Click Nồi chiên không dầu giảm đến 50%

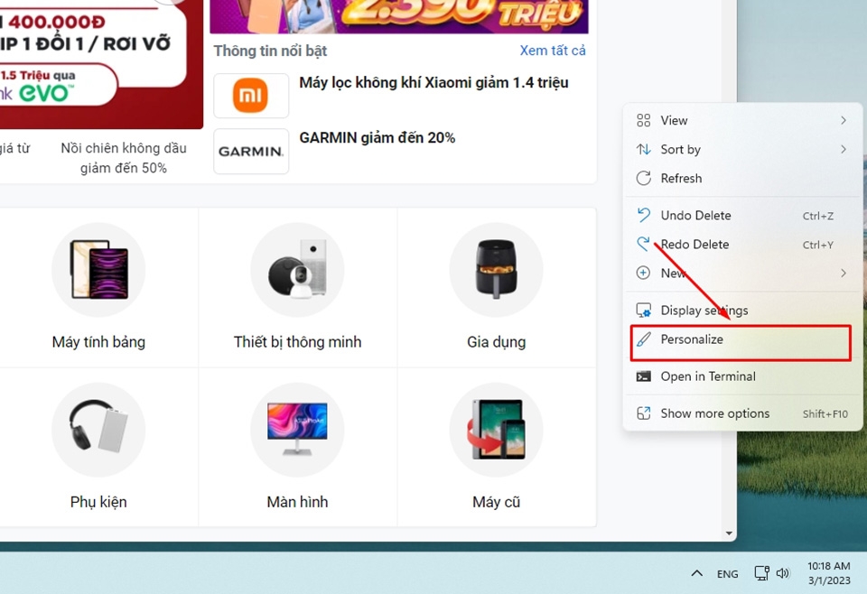124,158
